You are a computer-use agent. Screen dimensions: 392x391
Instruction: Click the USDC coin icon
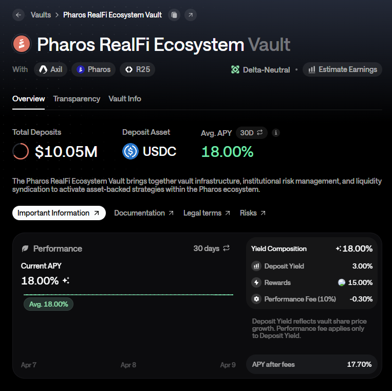click(x=130, y=151)
